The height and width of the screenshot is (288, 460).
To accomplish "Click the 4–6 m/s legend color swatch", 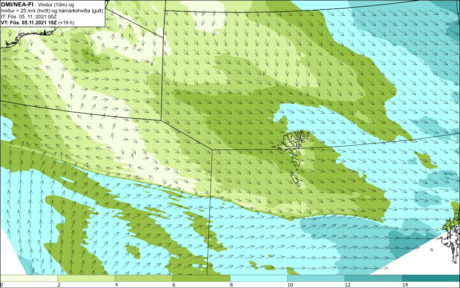I will pos(144,278).
